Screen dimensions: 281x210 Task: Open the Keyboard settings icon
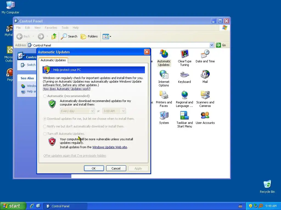point(184,77)
